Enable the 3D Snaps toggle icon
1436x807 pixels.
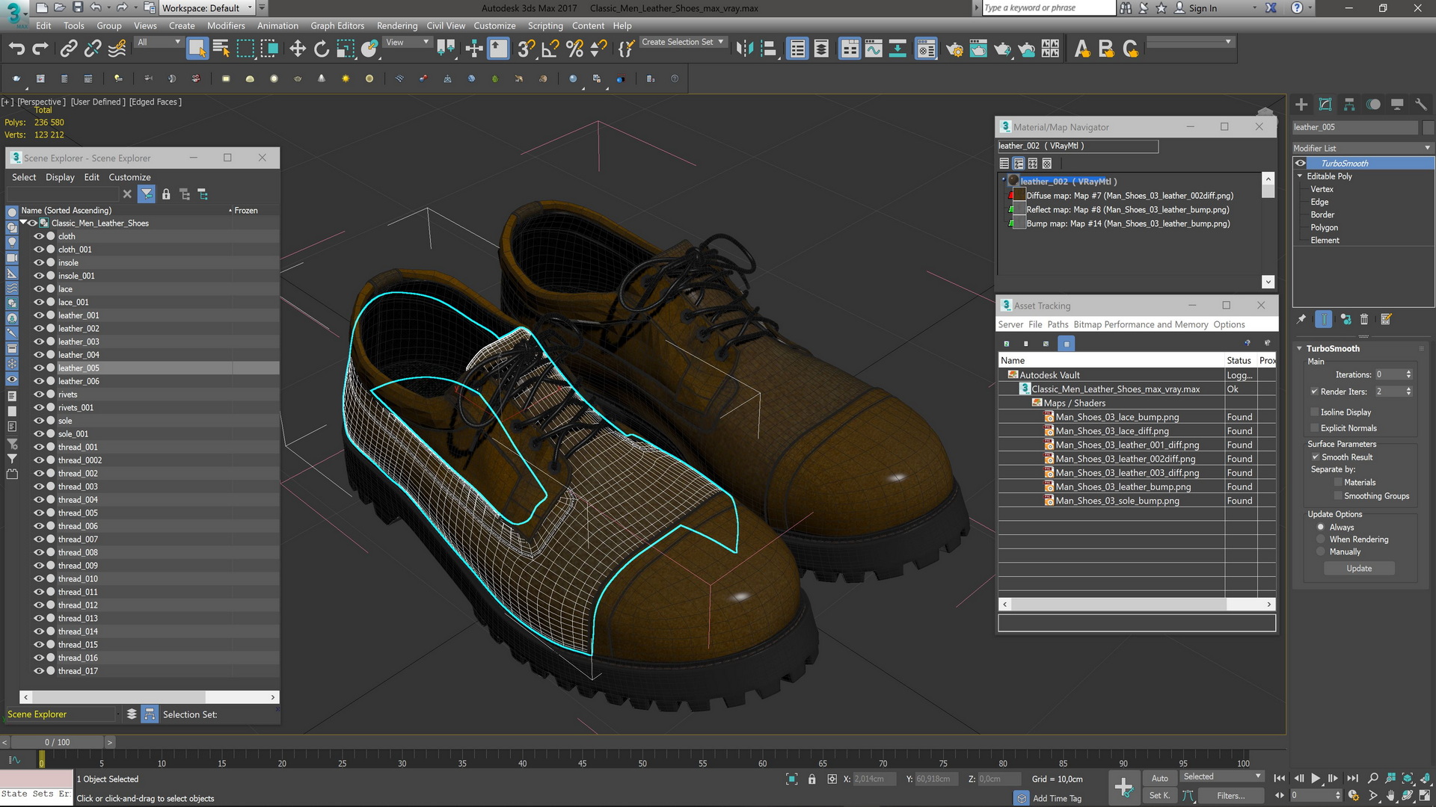tap(526, 49)
